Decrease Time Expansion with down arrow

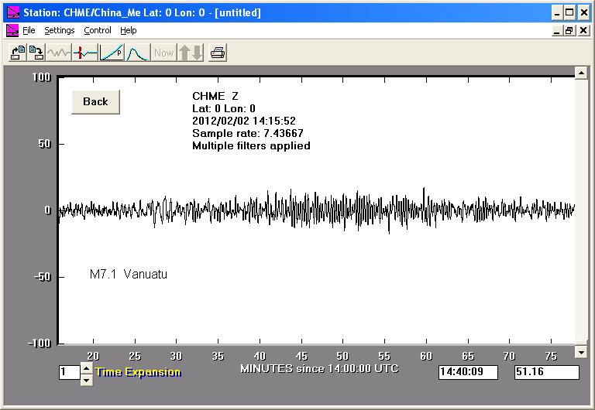click(85, 378)
